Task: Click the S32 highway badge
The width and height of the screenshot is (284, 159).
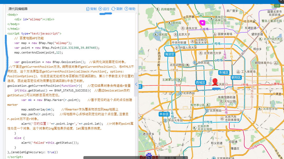Action: 277,6
